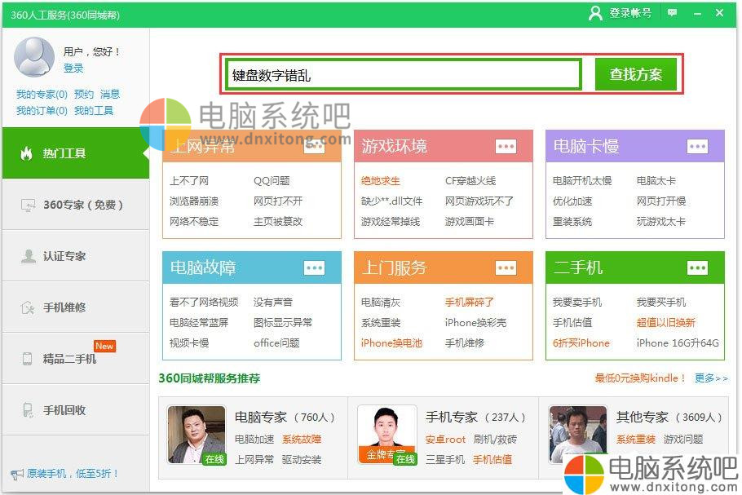742x495 pixels.
Task: Open 没有声音 link
Action: click(273, 302)
